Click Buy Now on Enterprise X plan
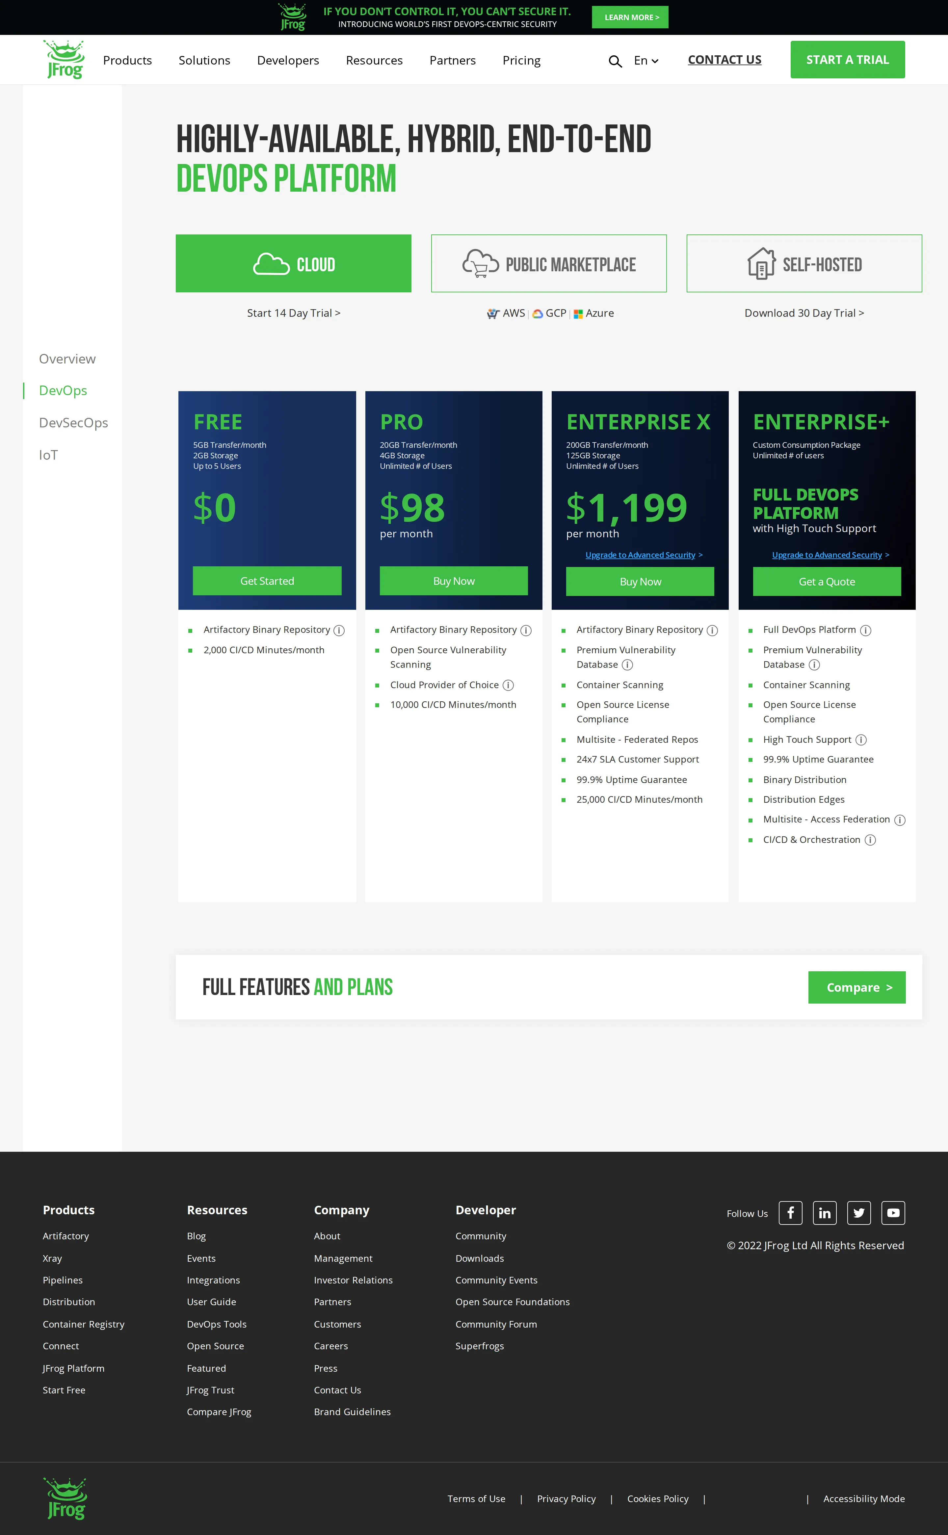948x1535 pixels. (x=640, y=581)
